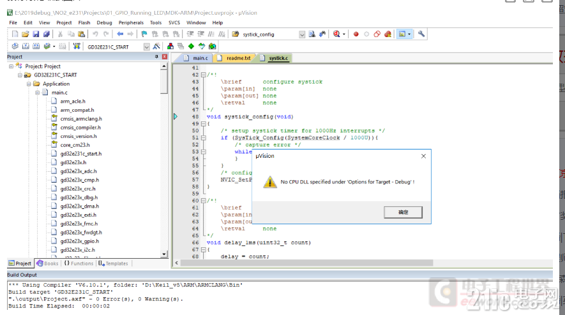The width and height of the screenshot is (565, 315).
Task: Open the SVCS menu
Action: tap(174, 22)
